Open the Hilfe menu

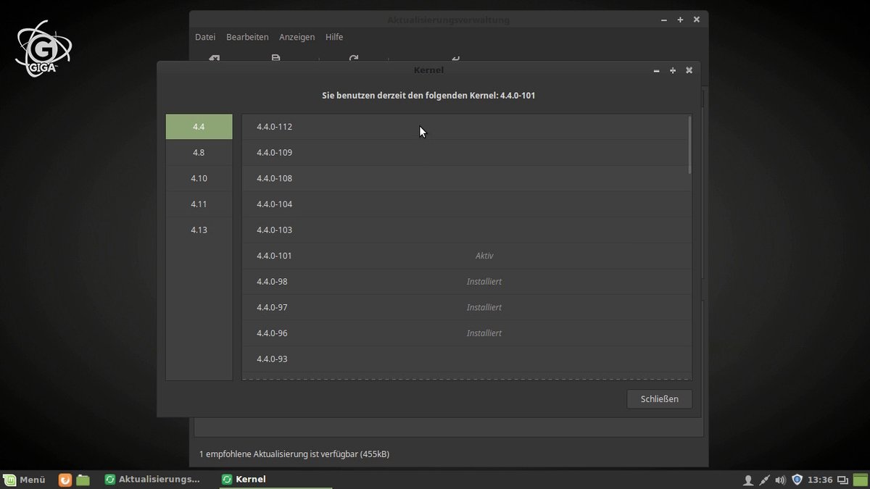334,37
